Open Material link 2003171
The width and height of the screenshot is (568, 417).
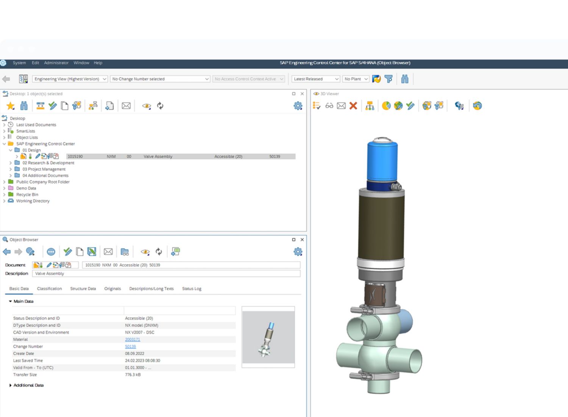coord(133,340)
